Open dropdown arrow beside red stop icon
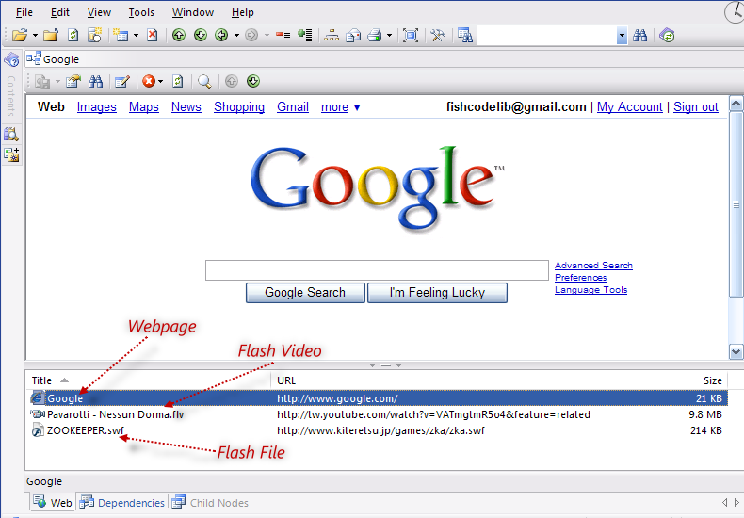The height and width of the screenshot is (518, 744). [160, 82]
